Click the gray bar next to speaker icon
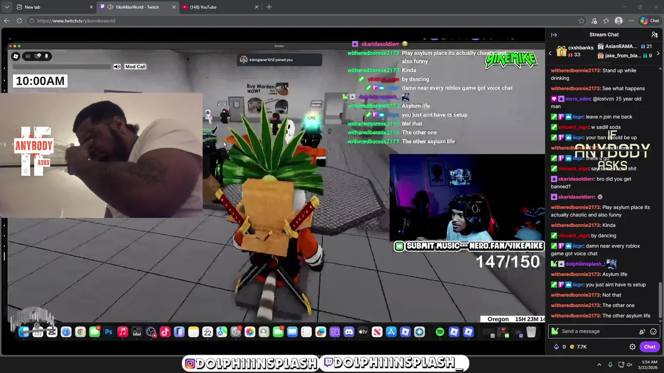The width and height of the screenshot is (664, 373). coord(62,67)
